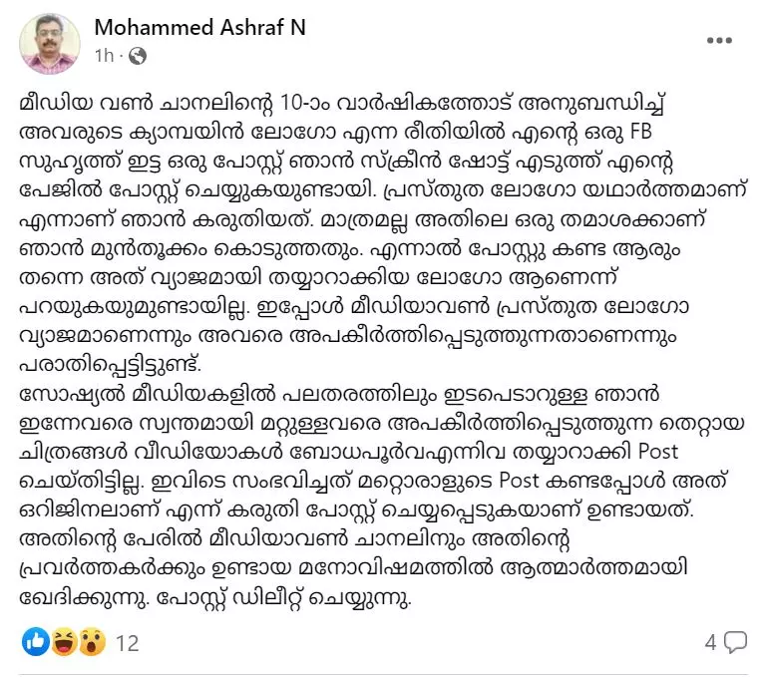Click the Haha laughing reaction emoji
This screenshot has width=762, height=677.
[62, 643]
